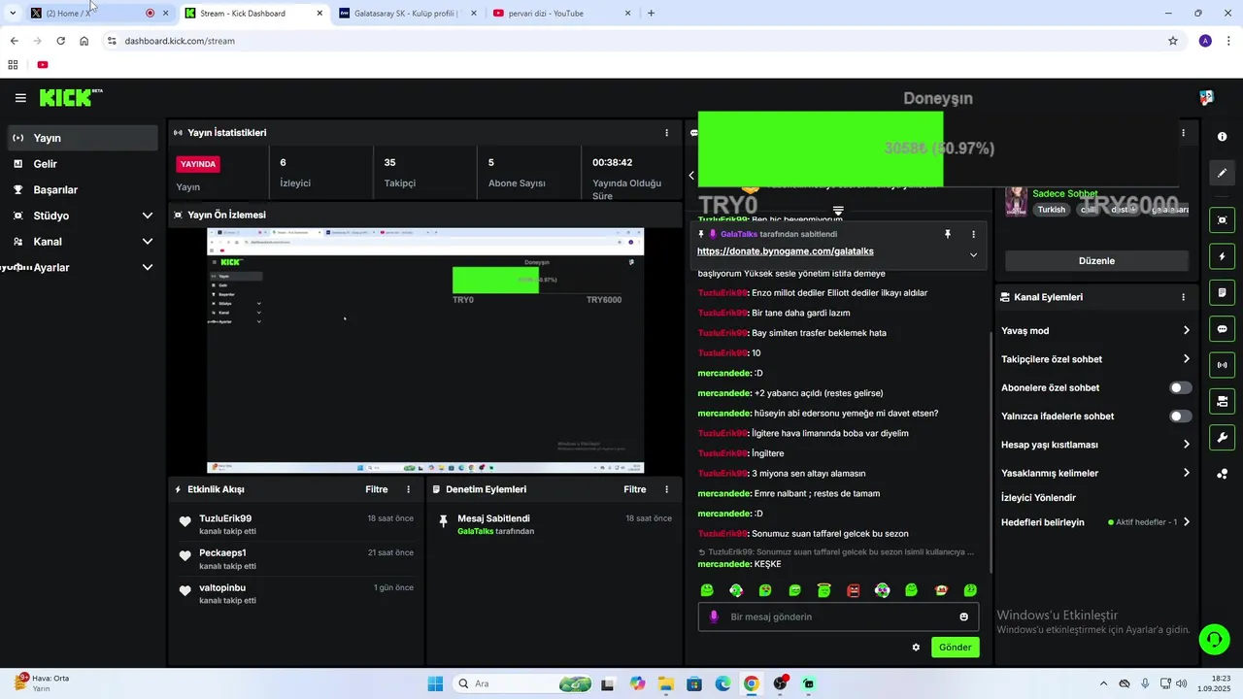Open Hedefleri belirleyin arrow
The height and width of the screenshot is (699, 1243).
click(x=1186, y=522)
